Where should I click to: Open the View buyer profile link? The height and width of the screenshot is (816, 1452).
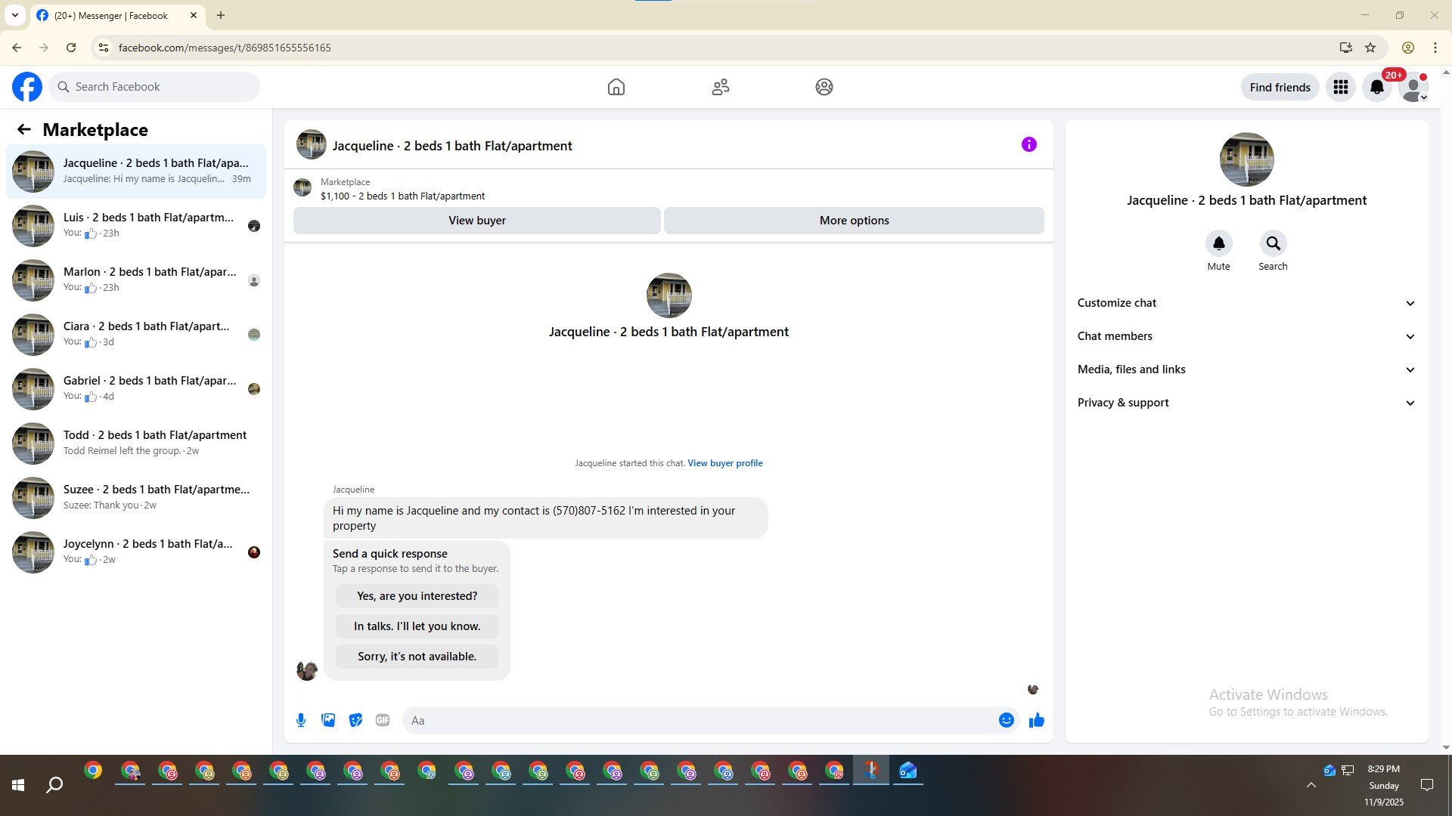[725, 463]
